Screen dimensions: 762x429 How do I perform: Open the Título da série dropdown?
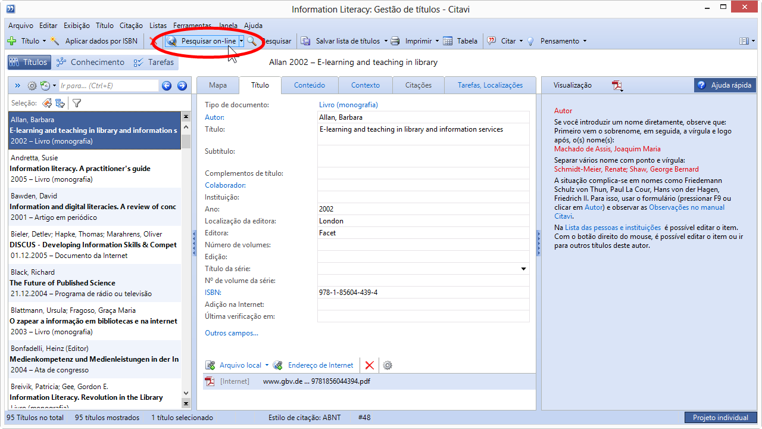(524, 269)
